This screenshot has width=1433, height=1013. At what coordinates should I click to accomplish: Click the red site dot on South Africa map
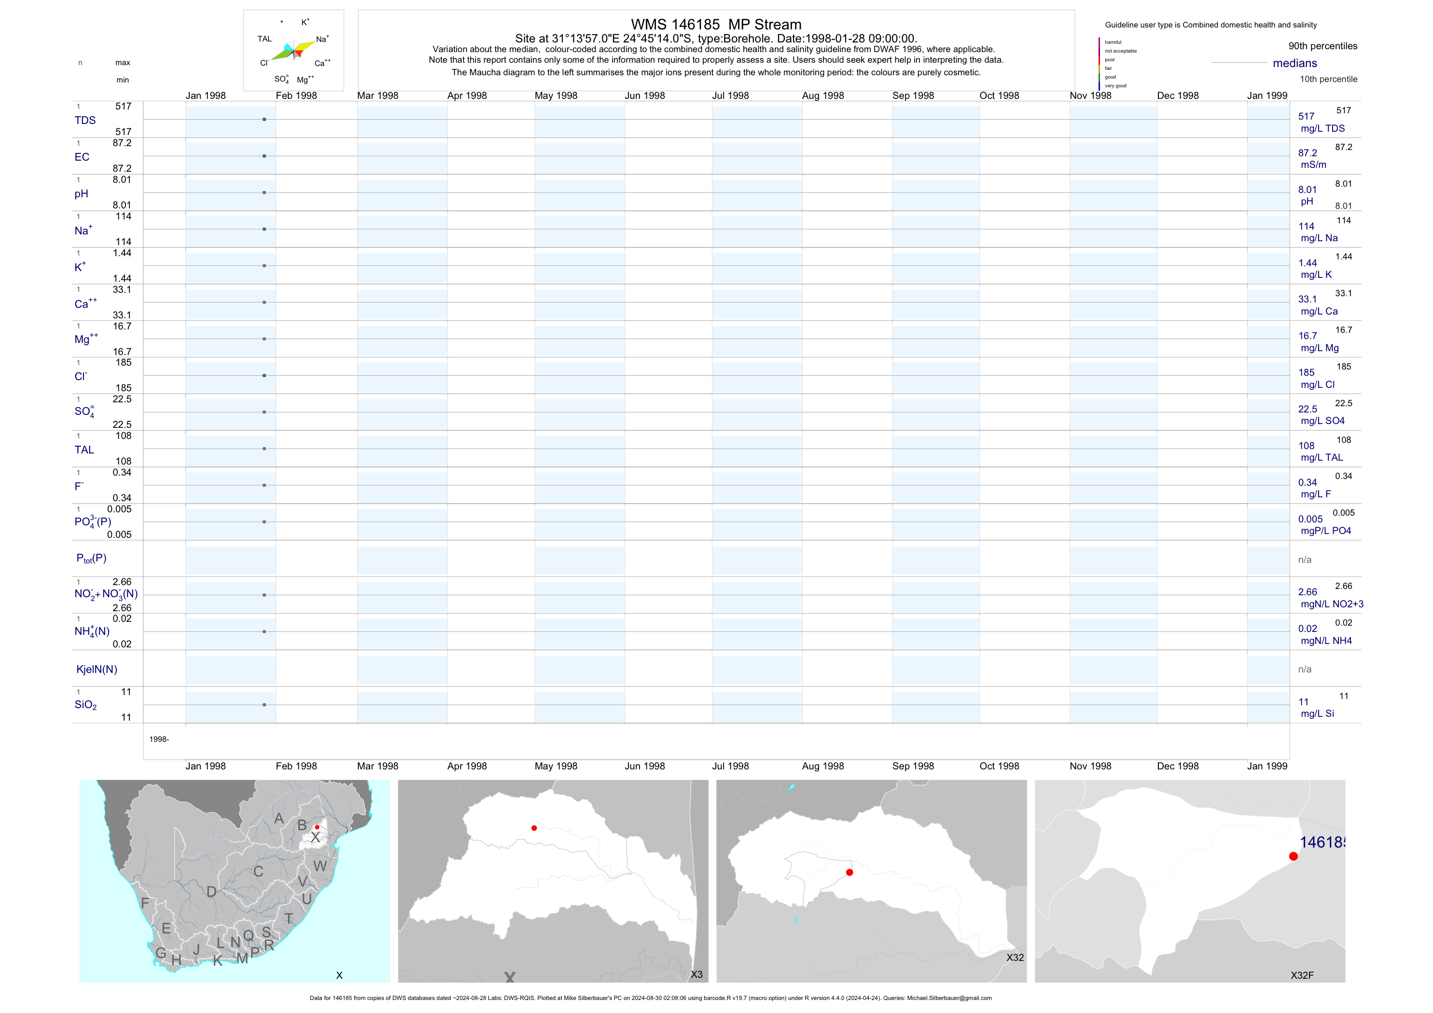click(317, 827)
